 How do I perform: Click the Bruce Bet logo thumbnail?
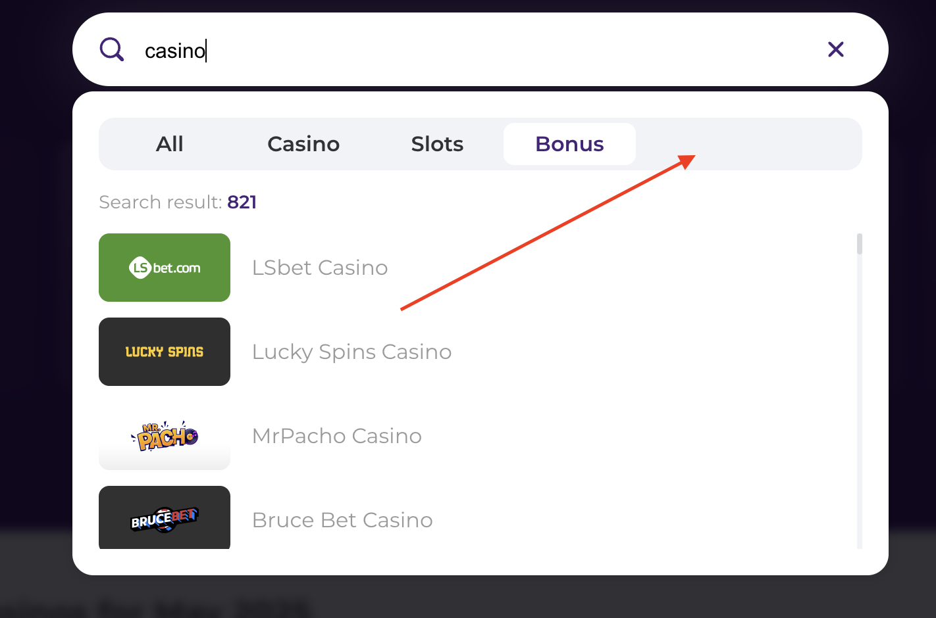click(165, 518)
